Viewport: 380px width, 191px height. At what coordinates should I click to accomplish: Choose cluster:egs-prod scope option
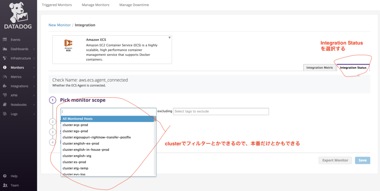pyautogui.click(x=107, y=131)
